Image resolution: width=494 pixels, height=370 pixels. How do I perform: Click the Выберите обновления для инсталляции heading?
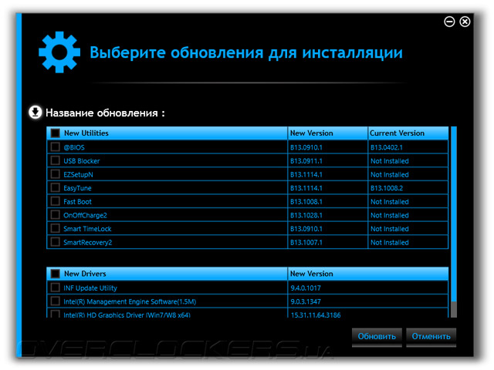pyautogui.click(x=246, y=53)
